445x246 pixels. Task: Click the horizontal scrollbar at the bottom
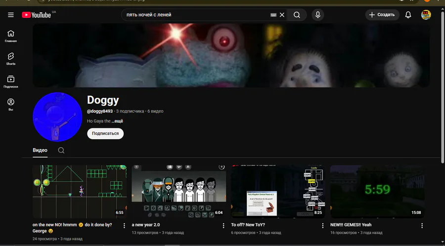pyautogui.click(x=172, y=245)
